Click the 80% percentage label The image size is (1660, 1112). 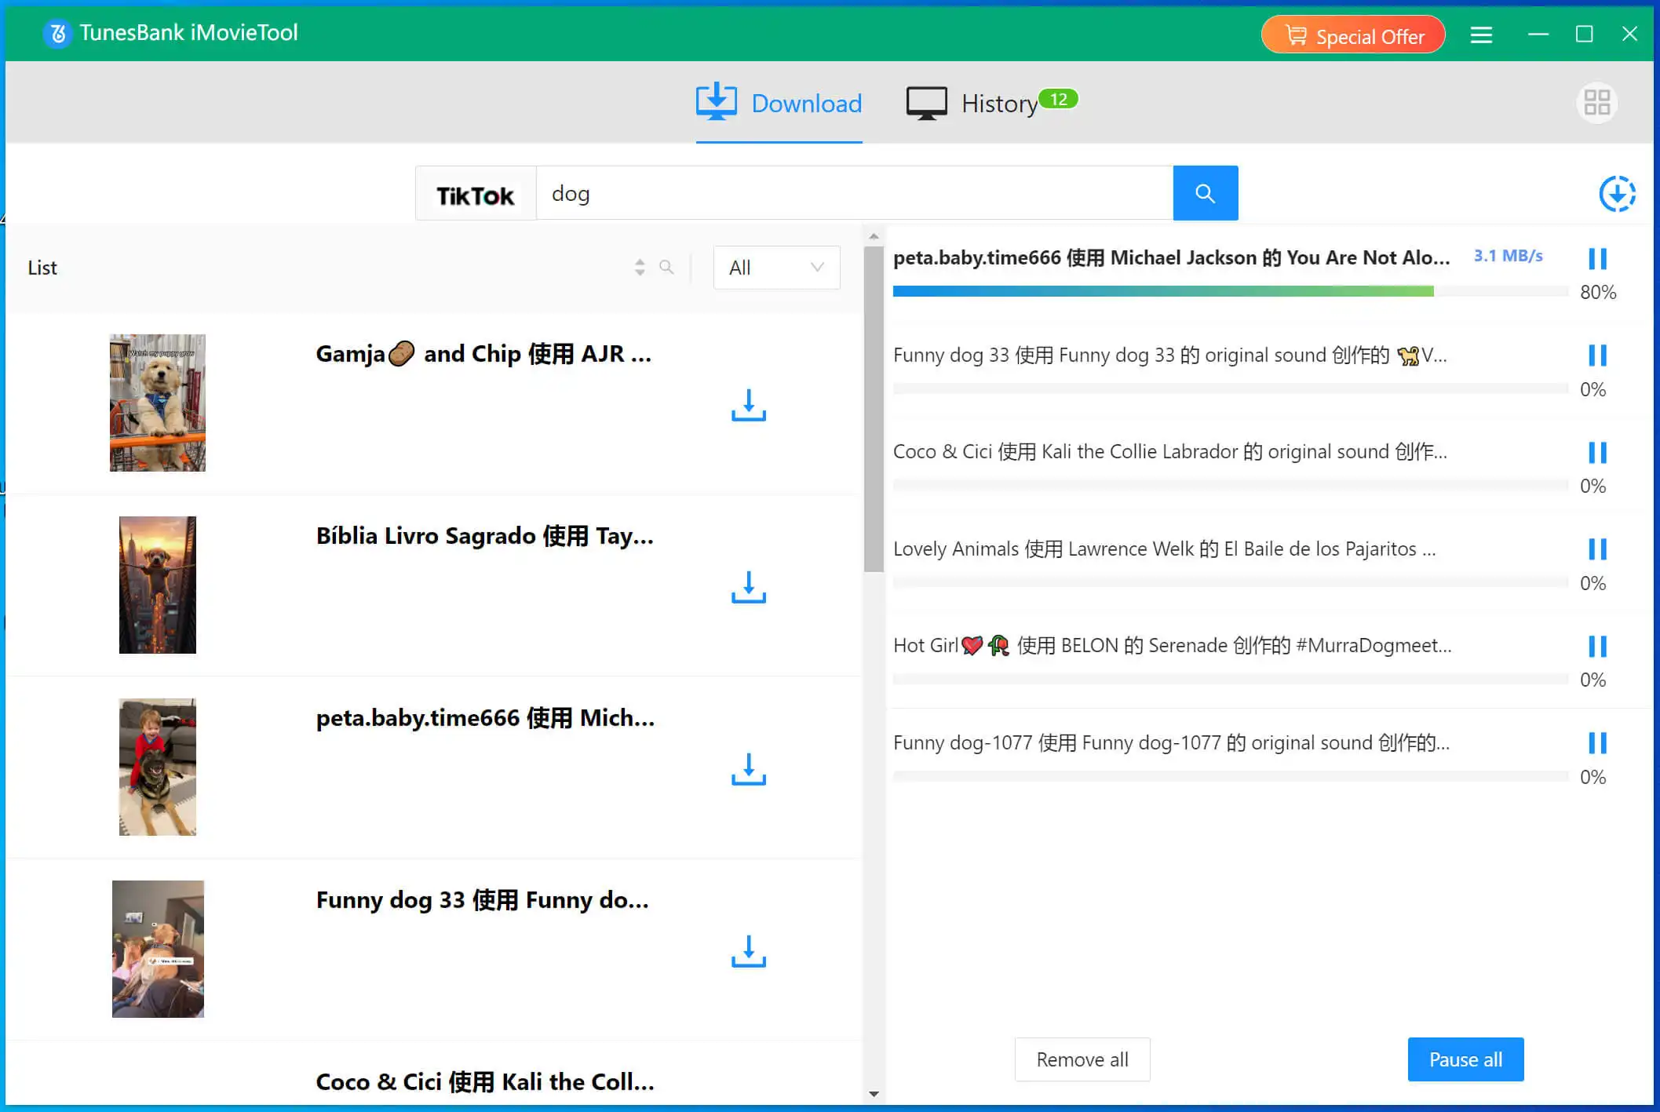click(1598, 293)
